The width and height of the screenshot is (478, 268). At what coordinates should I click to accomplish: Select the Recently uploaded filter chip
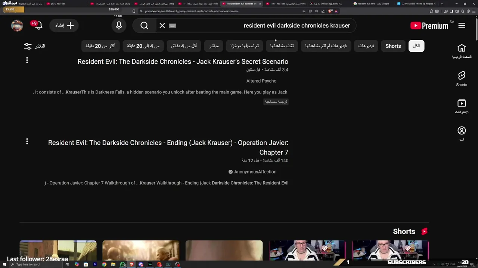tap(245, 46)
